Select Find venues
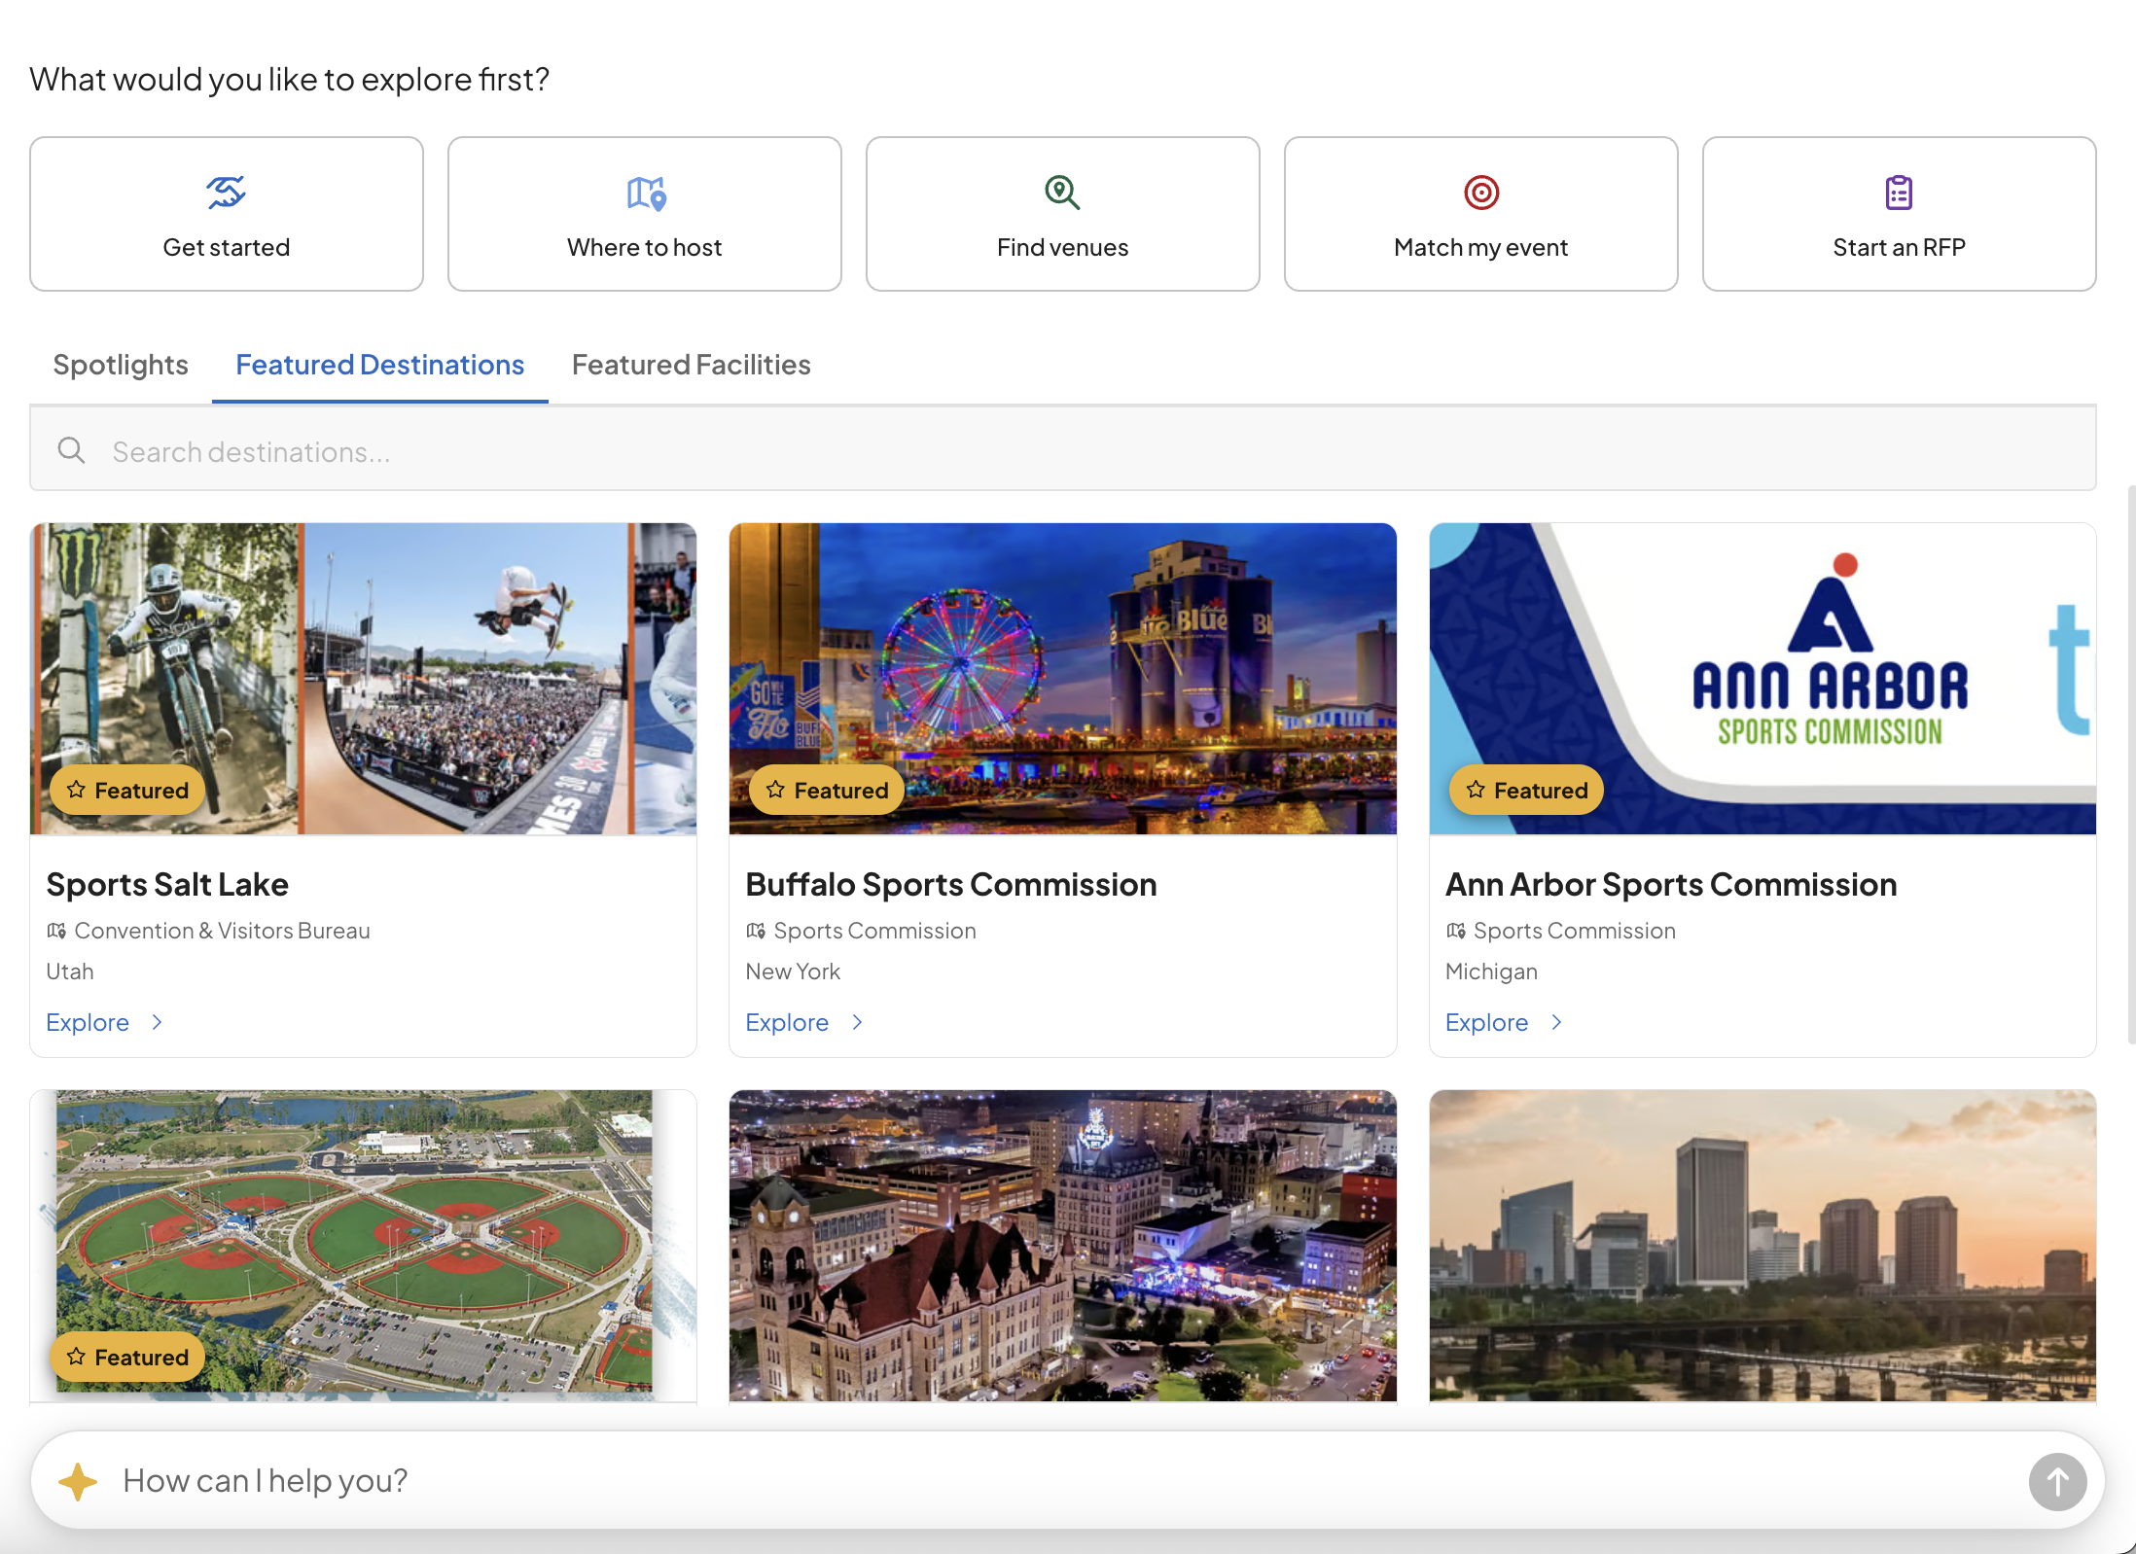The width and height of the screenshot is (2136, 1554). [x=1063, y=214]
